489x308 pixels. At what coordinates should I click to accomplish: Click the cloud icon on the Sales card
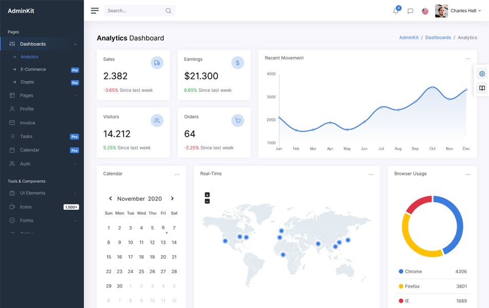point(157,63)
